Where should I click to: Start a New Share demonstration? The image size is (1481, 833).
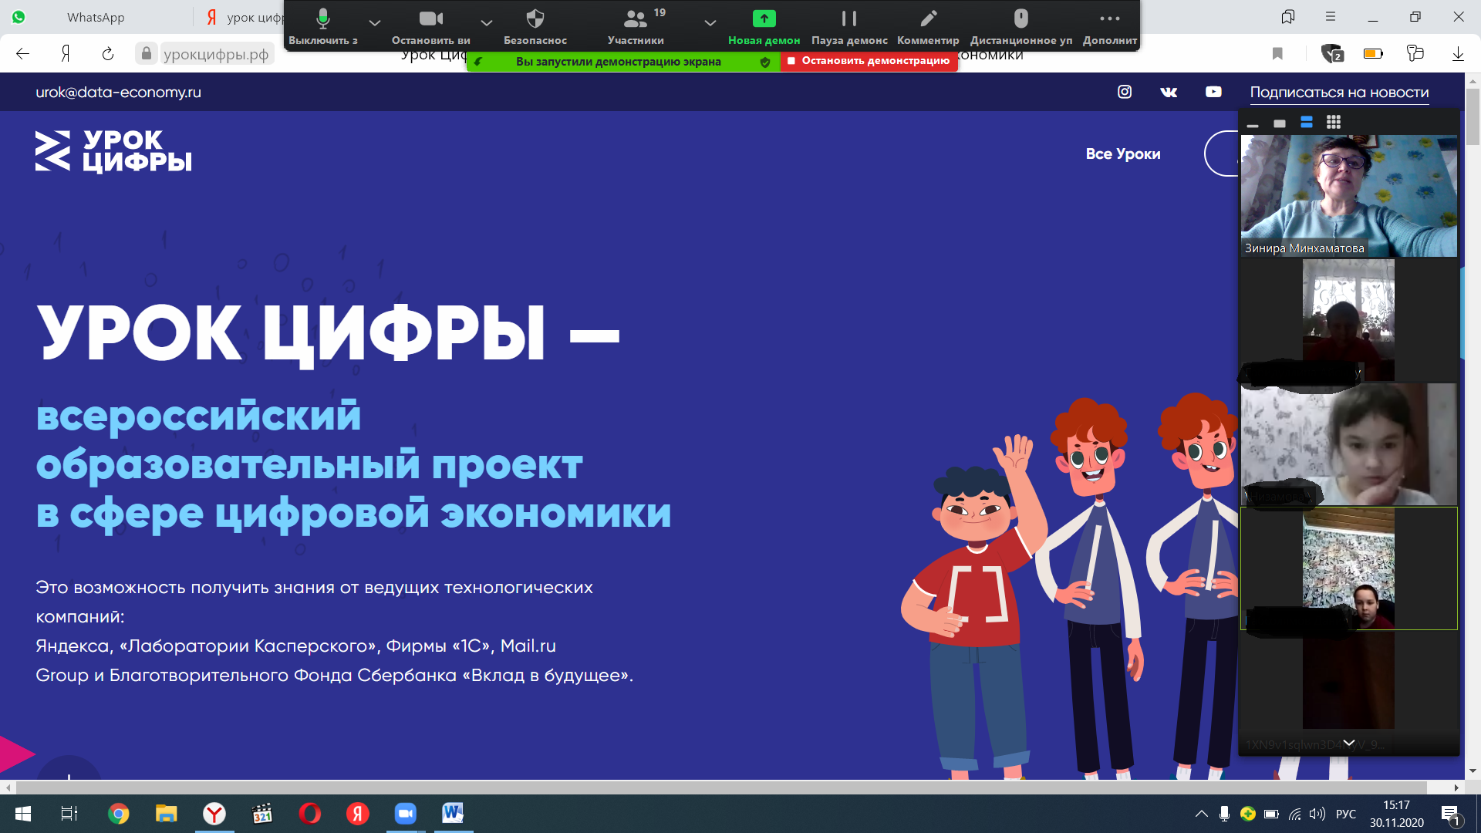click(764, 19)
